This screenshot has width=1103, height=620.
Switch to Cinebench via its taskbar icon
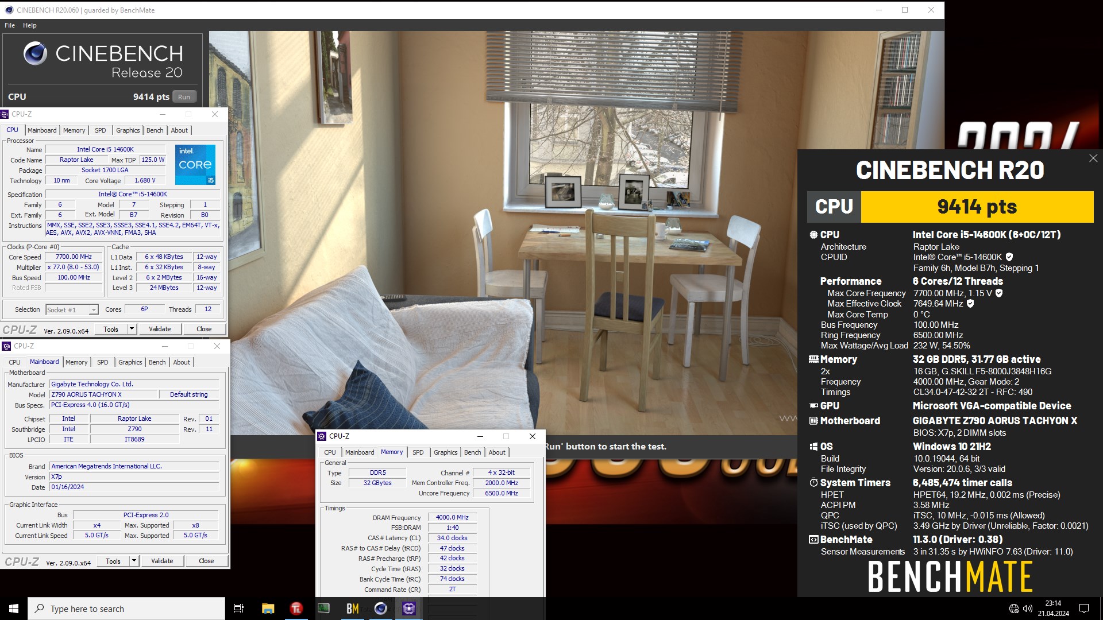[x=380, y=609]
